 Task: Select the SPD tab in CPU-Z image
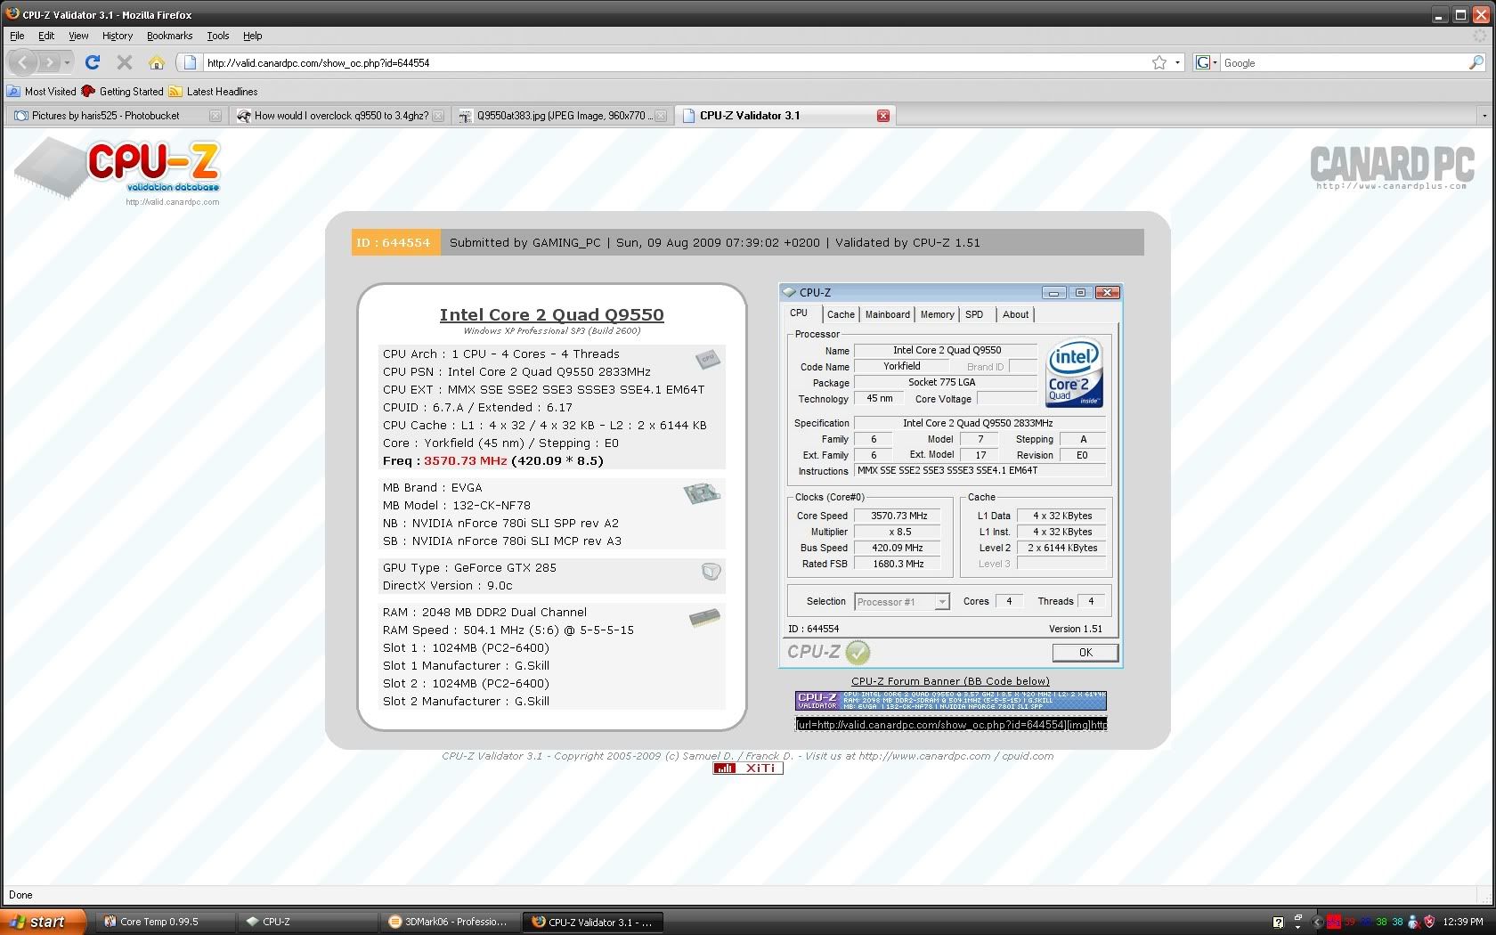point(974,314)
